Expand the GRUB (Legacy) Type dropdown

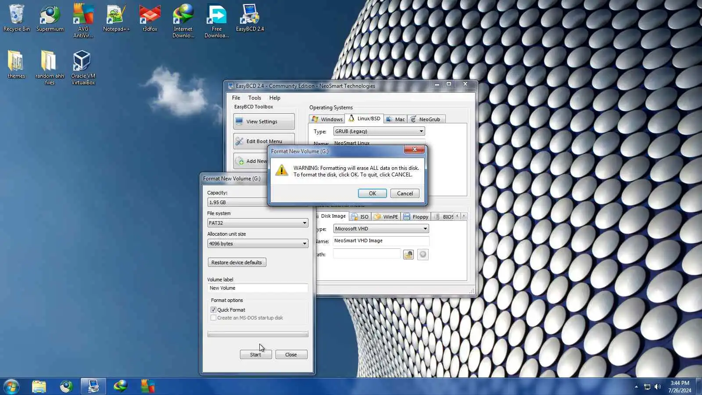tap(379, 131)
